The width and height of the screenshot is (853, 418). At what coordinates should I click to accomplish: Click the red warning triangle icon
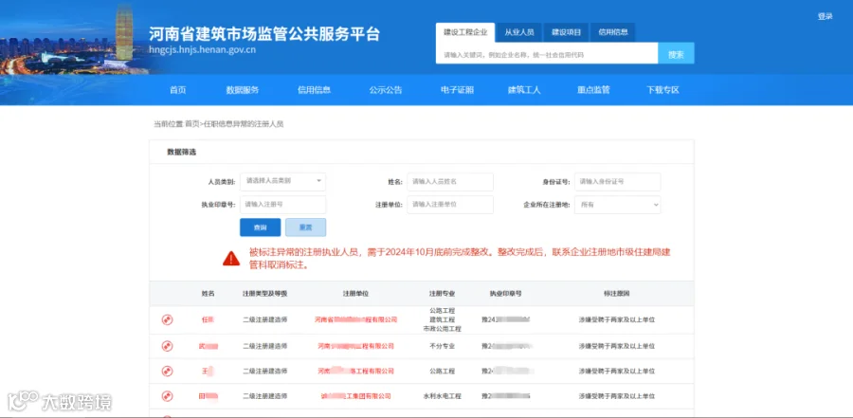pos(231,259)
